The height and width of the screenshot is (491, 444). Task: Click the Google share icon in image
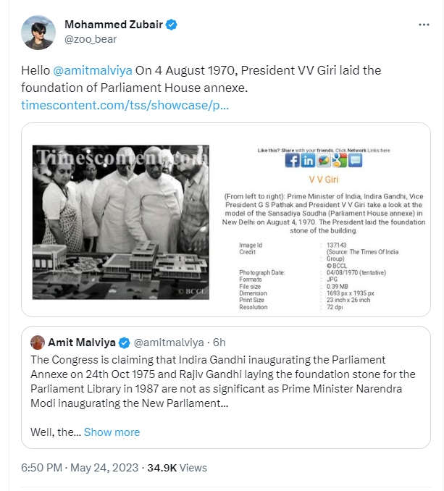click(339, 161)
